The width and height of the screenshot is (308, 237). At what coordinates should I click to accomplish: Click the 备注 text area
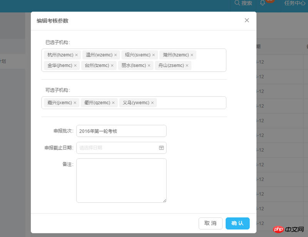click(121, 180)
